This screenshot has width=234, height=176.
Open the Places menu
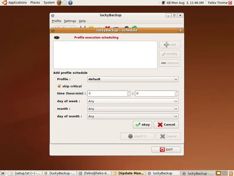pyautogui.click(x=35, y=3)
